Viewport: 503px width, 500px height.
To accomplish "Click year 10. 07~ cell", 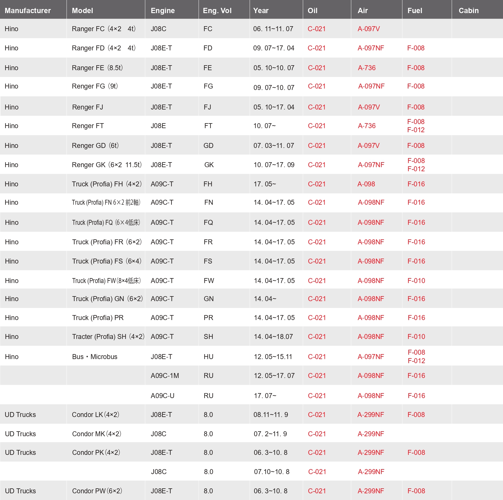I will click(264, 126).
